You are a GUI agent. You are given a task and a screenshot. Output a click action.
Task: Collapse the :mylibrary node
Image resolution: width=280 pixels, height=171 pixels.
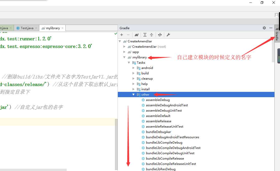tap(124, 57)
